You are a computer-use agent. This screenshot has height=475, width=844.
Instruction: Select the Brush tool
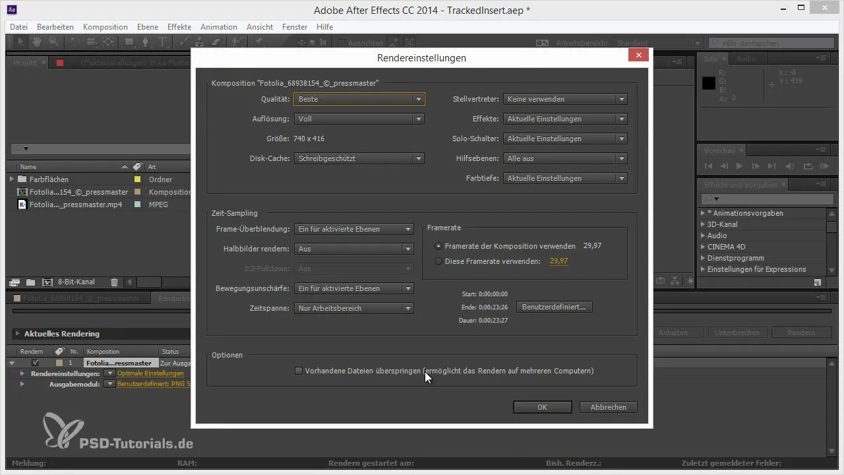[x=183, y=42]
